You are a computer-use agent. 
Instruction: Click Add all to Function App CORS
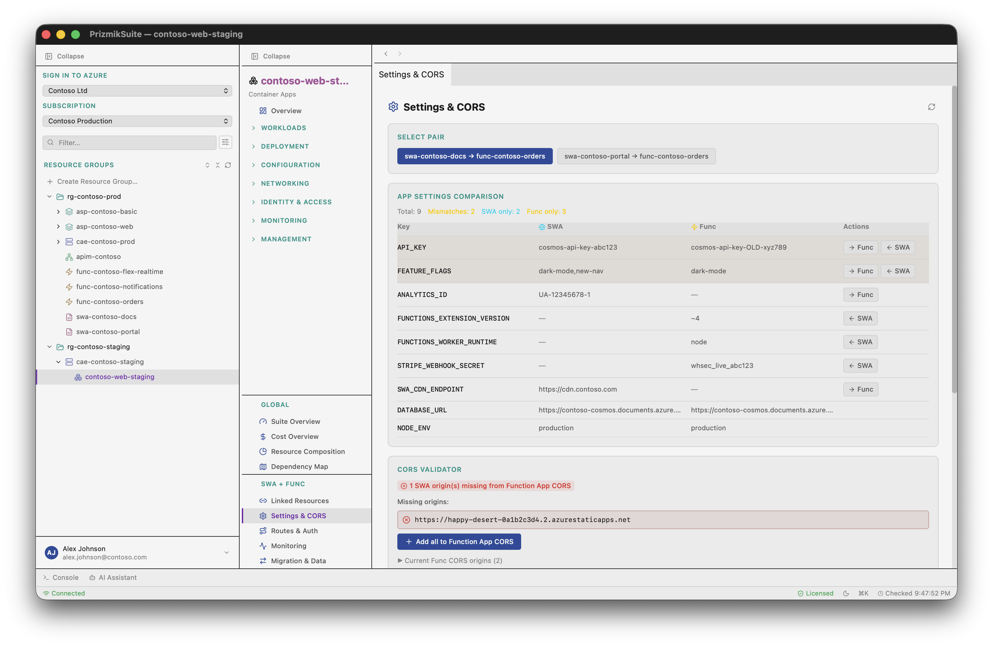point(459,542)
